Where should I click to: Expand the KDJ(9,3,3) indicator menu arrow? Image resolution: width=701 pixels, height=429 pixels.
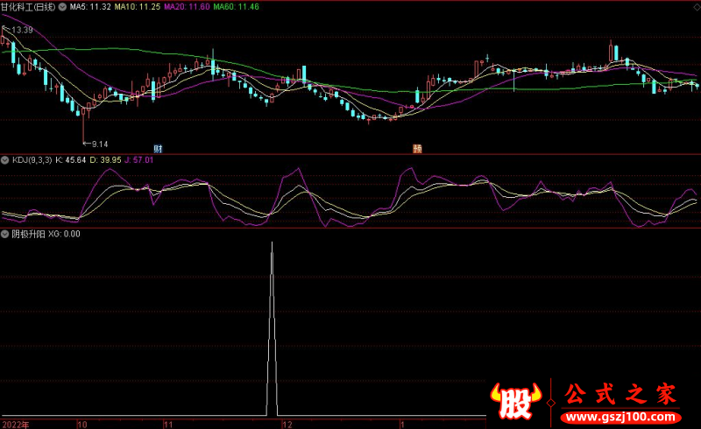point(5,160)
